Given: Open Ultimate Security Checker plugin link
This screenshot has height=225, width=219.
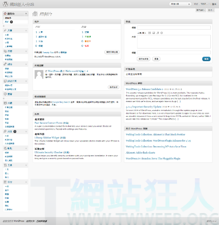Looking at the screenshot, I should (x=49, y=153).
